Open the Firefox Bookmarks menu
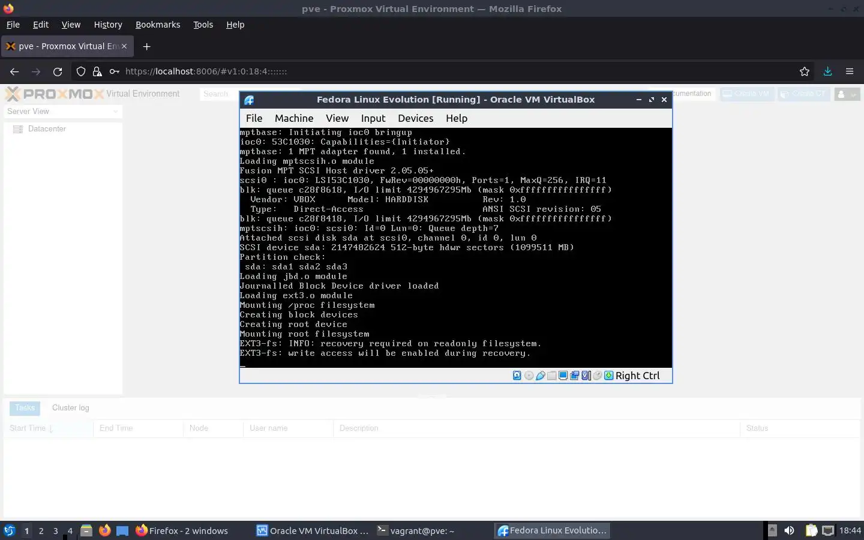 click(x=158, y=25)
